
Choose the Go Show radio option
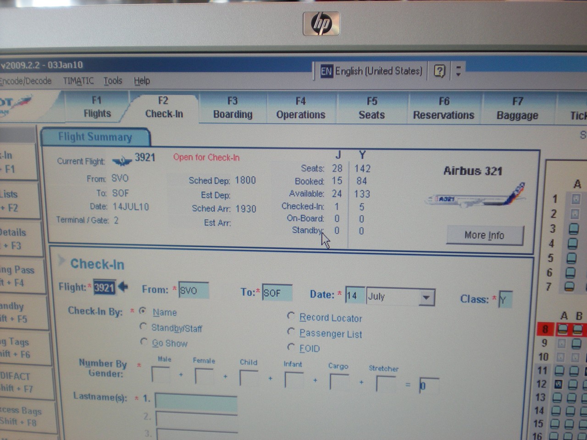tap(144, 341)
